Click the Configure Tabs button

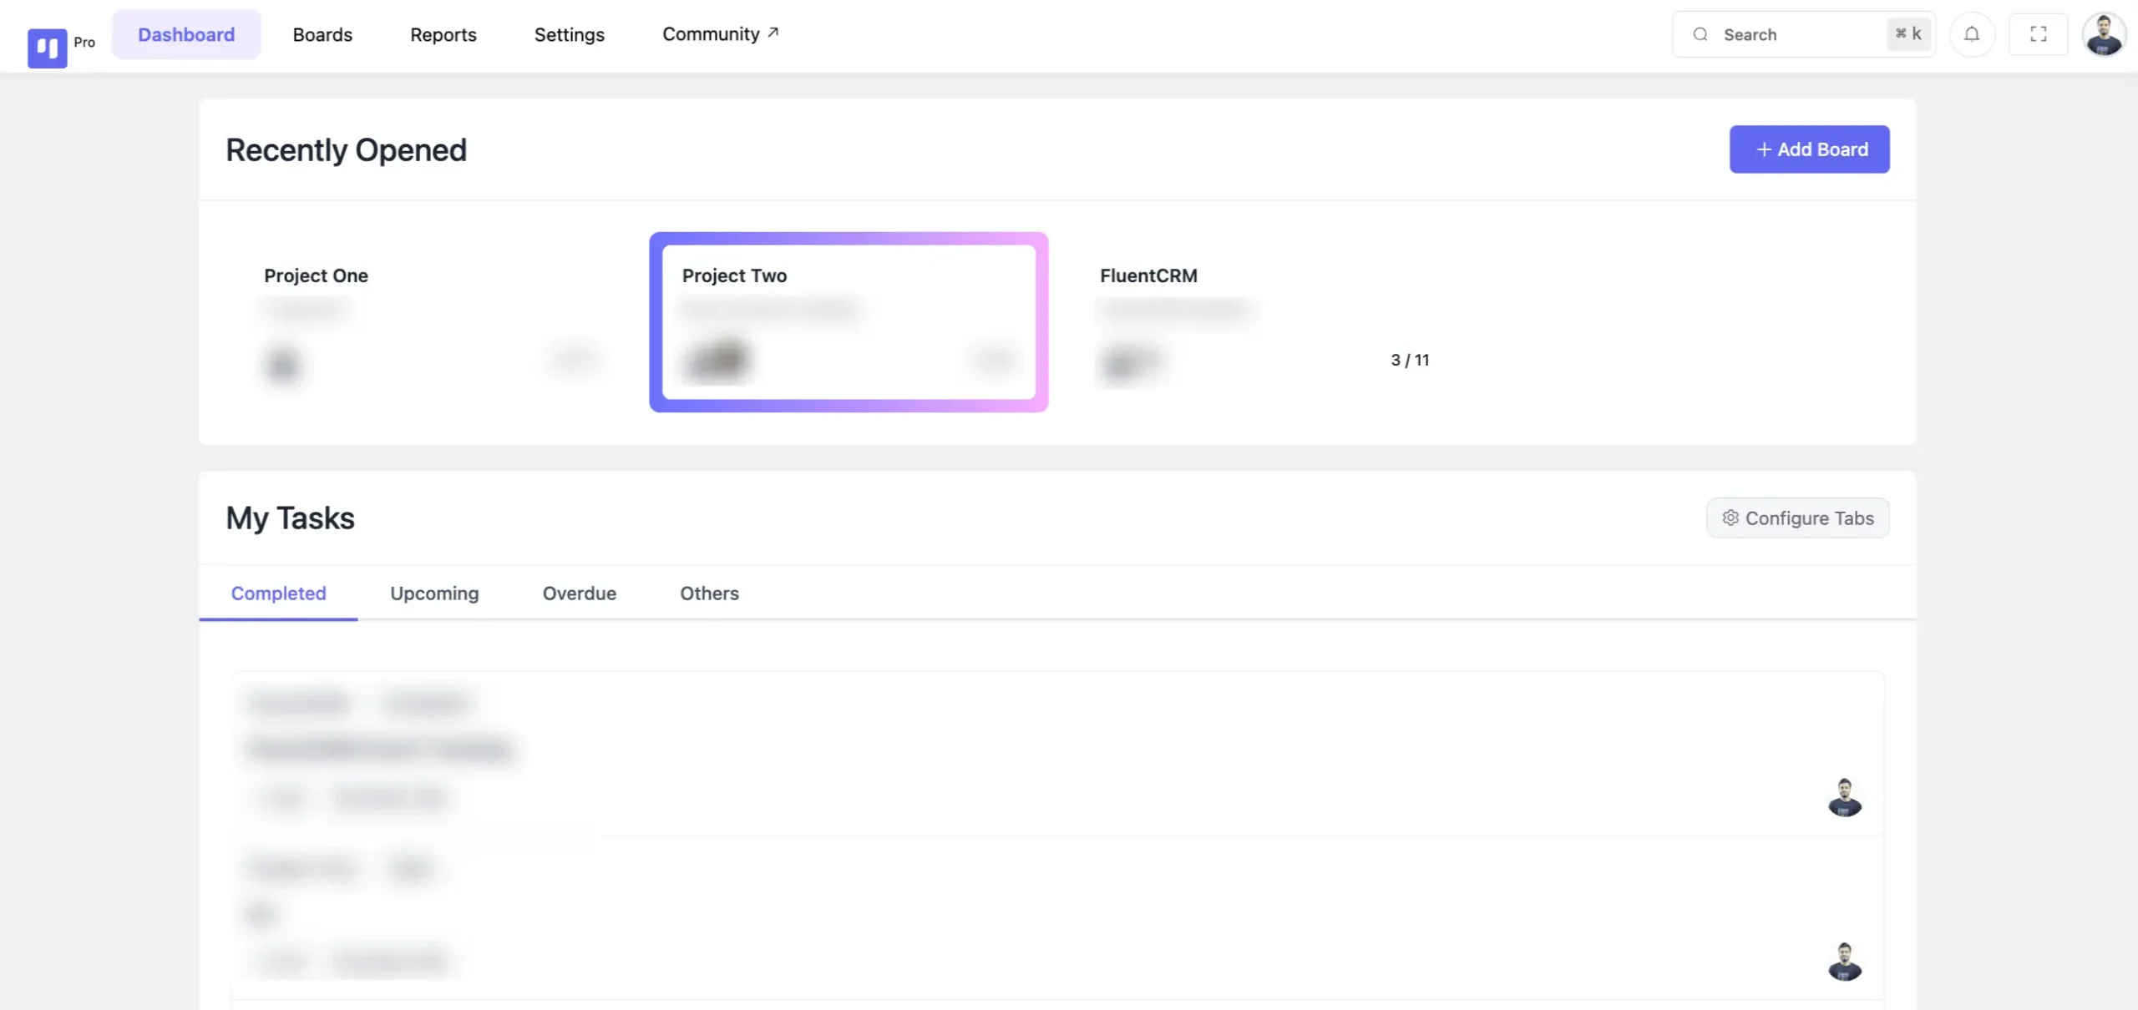(1797, 518)
